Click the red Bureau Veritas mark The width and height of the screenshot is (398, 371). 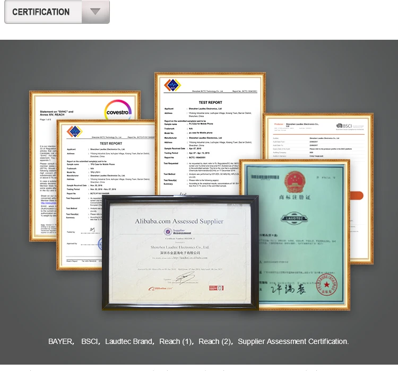click(217, 288)
